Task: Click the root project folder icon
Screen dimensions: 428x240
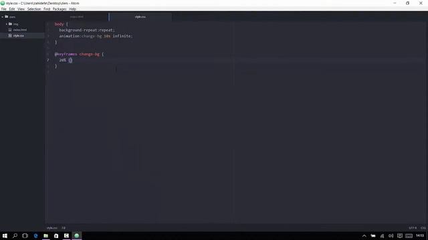Action: pos(7,17)
